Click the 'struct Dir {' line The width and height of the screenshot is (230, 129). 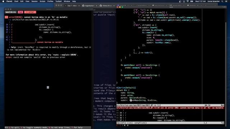(123, 90)
